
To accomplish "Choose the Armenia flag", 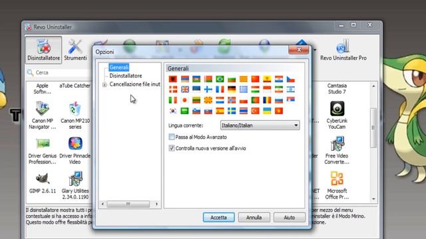I will tap(185, 79).
